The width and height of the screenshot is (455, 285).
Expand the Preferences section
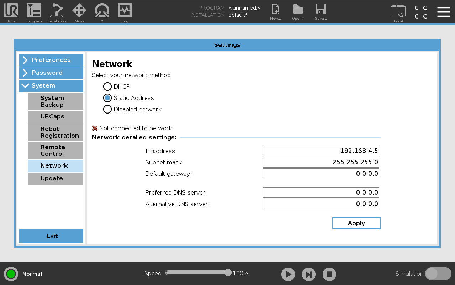(51, 60)
